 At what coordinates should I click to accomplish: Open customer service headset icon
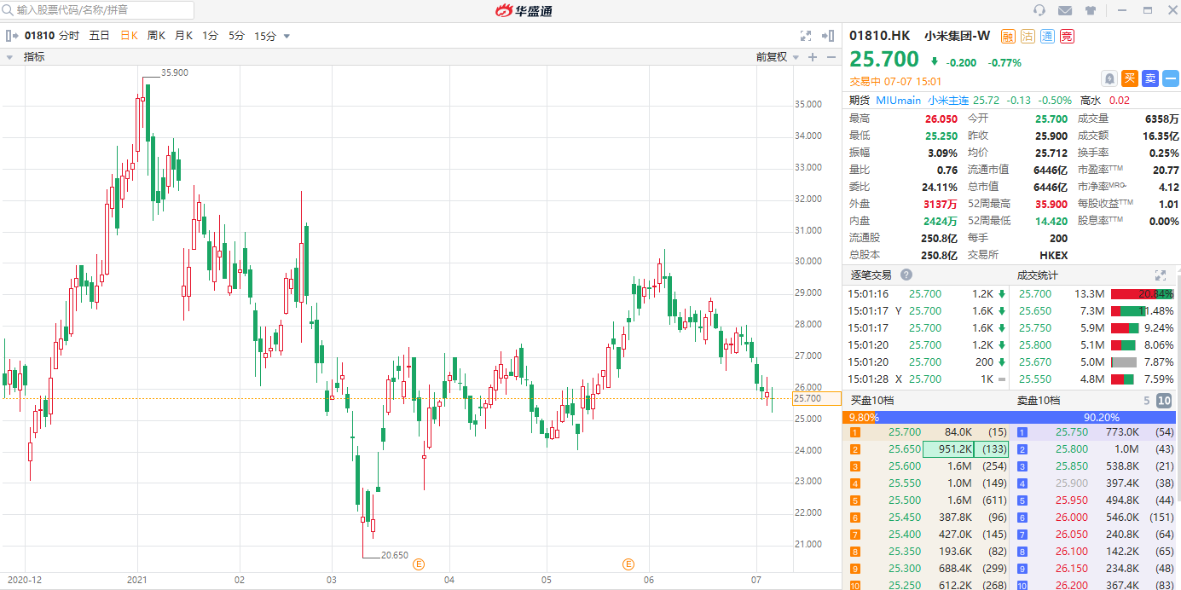[1039, 10]
